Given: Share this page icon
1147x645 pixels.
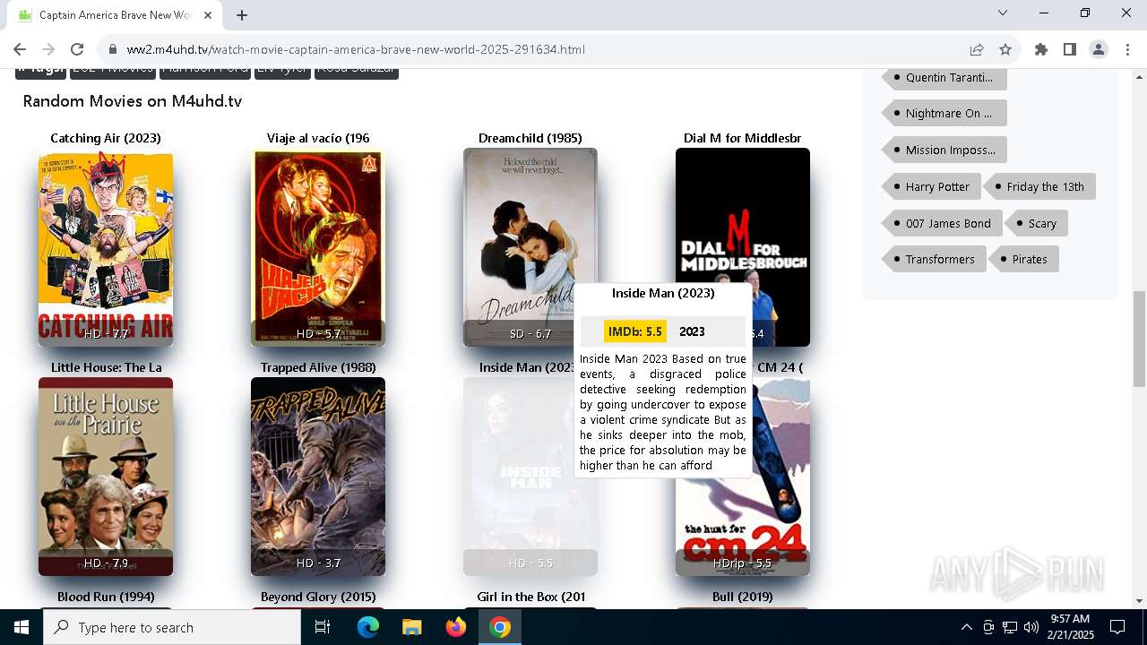Looking at the screenshot, I should [977, 49].
